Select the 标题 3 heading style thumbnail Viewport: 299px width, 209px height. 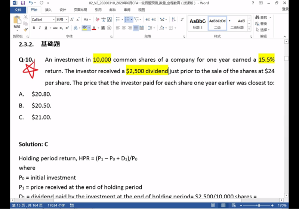pos(198,24)
